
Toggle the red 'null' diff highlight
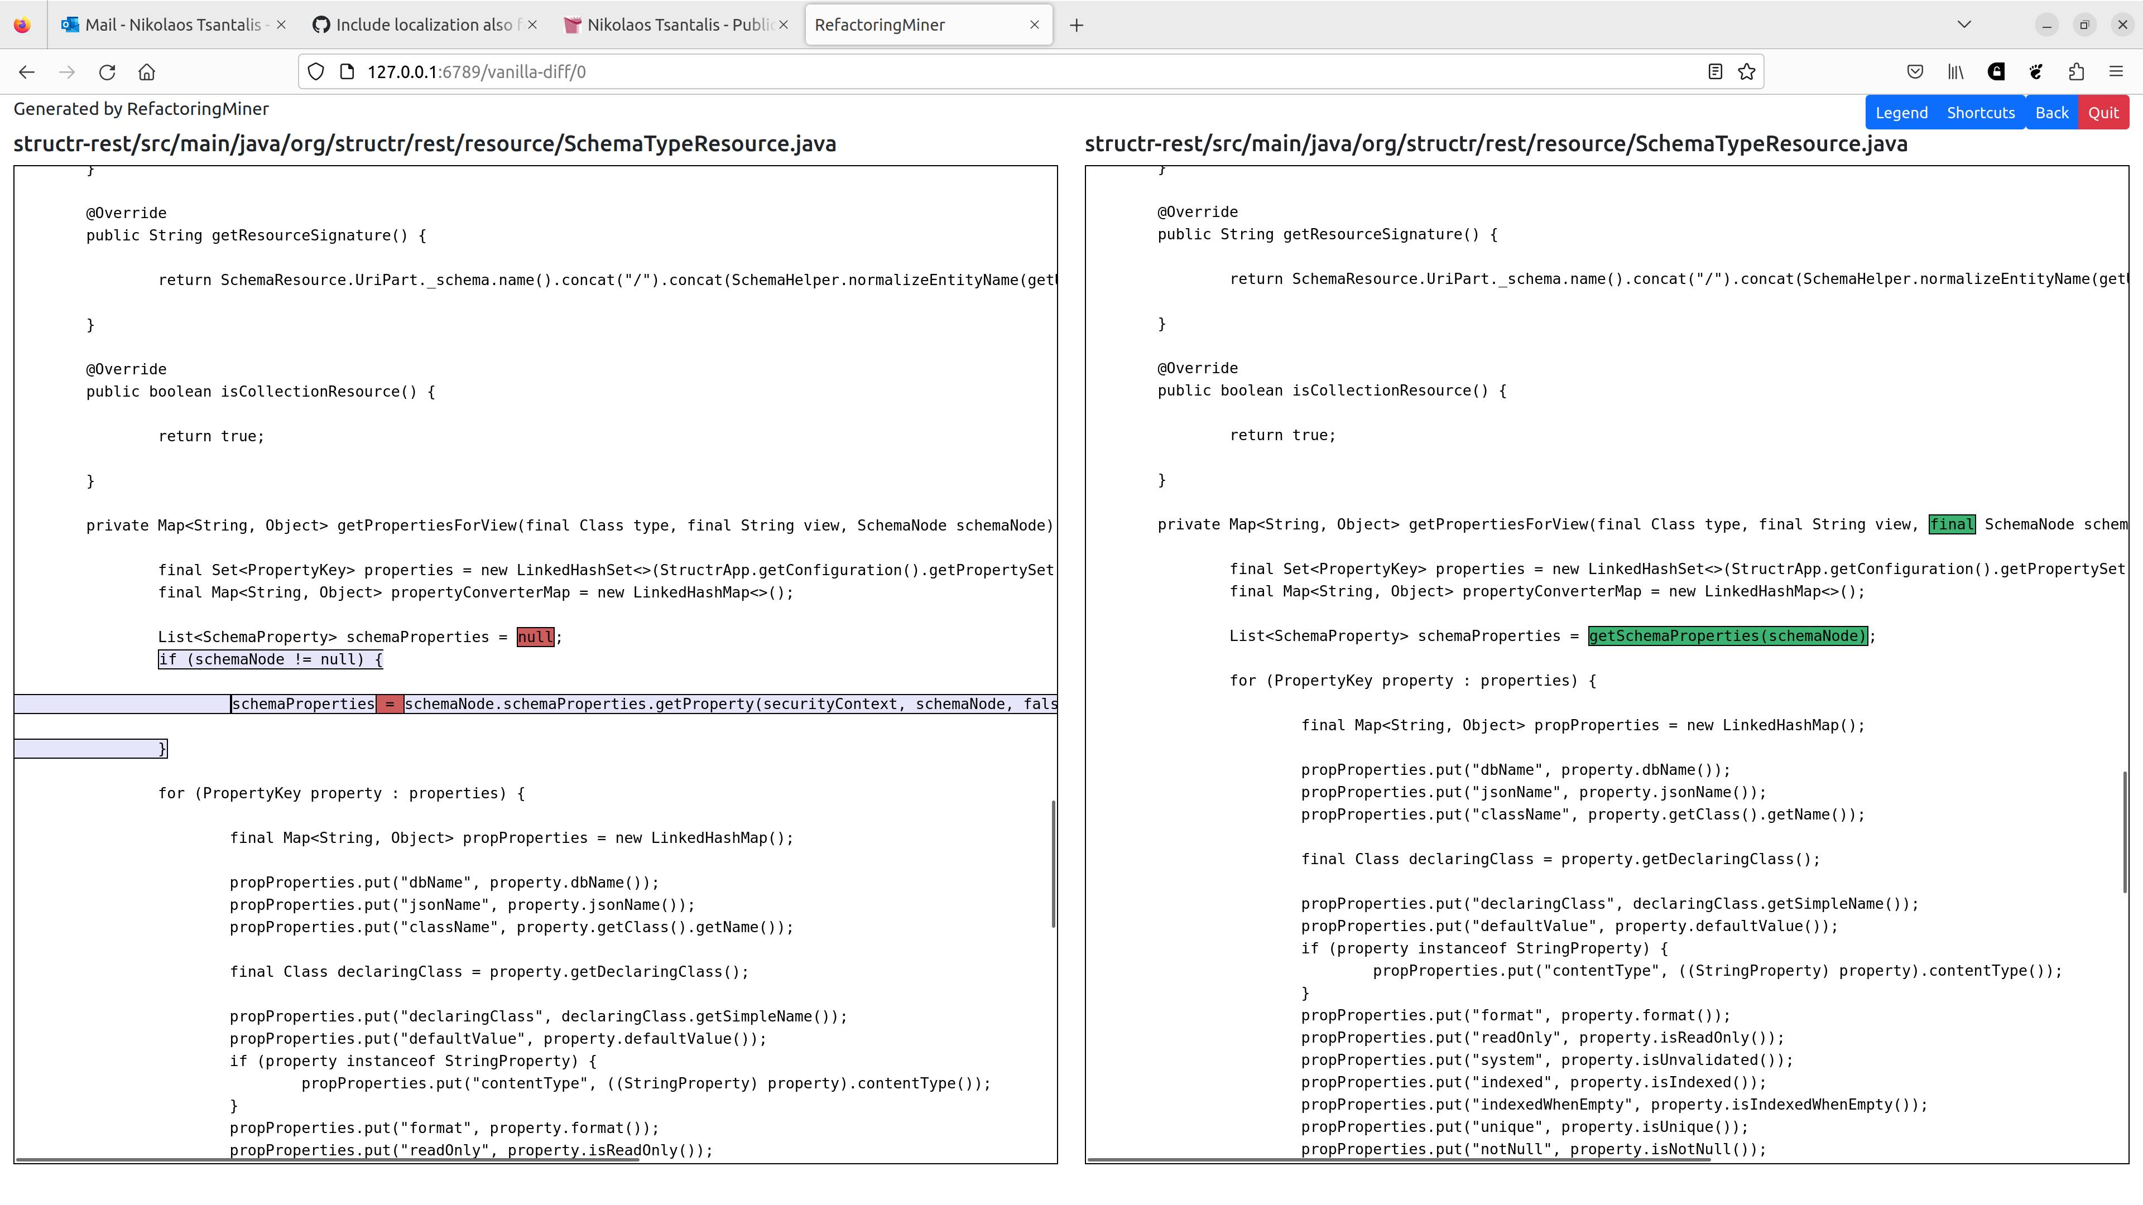[x=535, y=637]
